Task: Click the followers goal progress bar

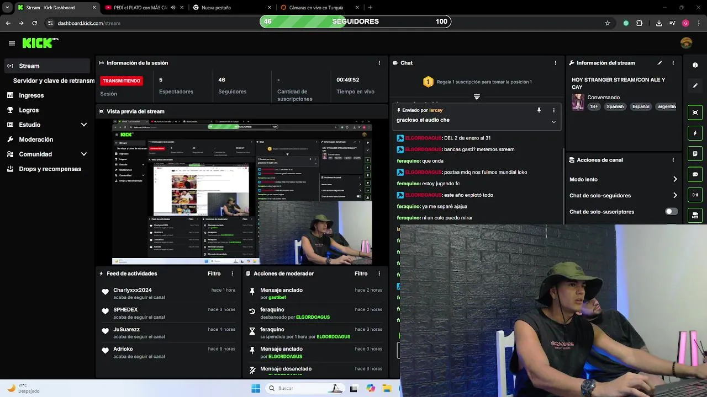Action: 355,22
